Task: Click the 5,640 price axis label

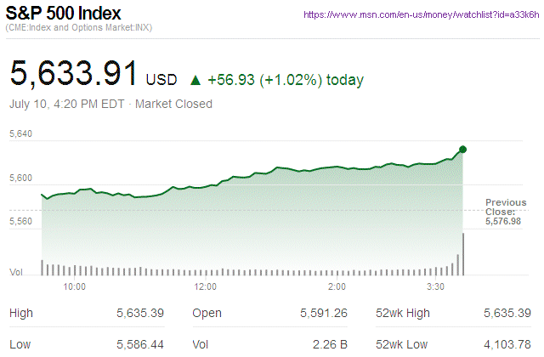Action: [20, 134]
